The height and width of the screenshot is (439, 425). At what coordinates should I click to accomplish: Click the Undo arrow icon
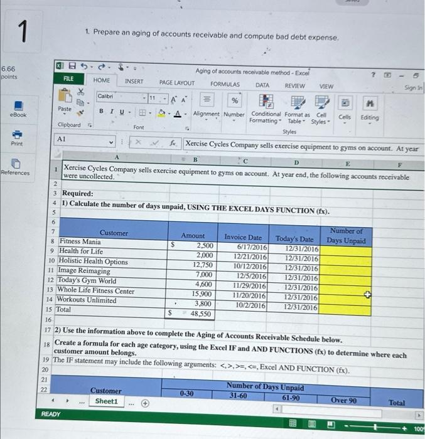[84, 66]
